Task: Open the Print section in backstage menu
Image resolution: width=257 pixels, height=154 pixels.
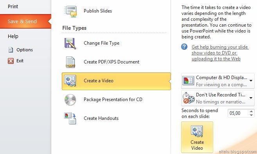Action: [13, 7]
